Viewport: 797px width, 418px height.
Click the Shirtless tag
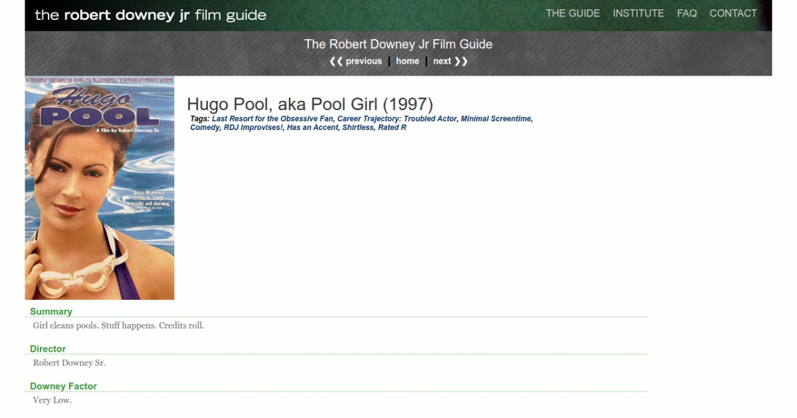[358, 127]
